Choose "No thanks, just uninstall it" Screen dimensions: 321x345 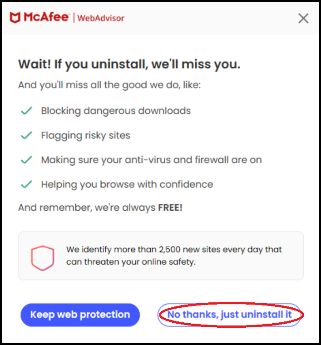point(229,315)
